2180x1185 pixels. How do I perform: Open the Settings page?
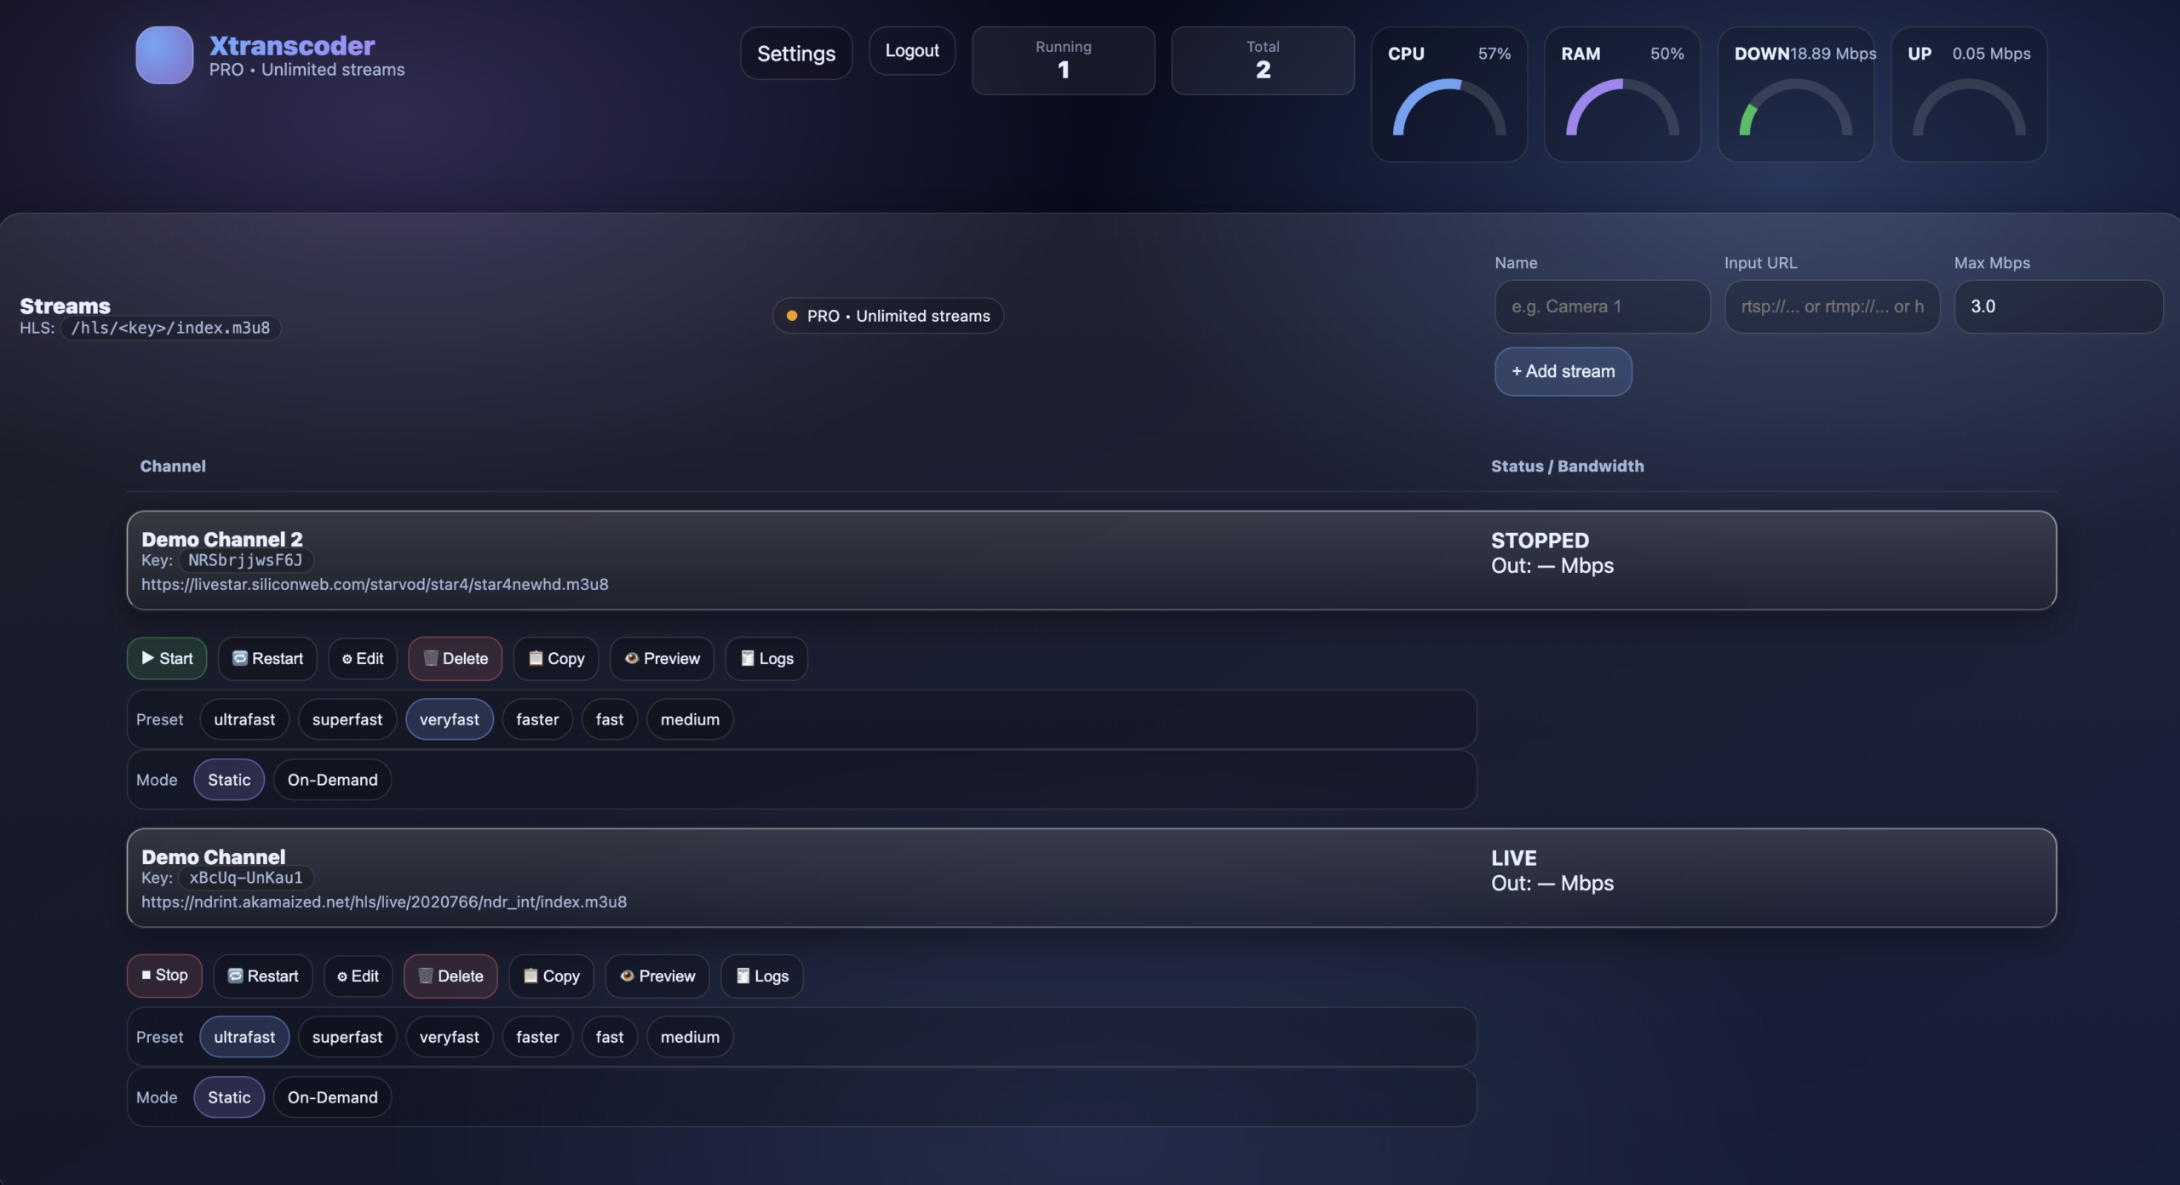795,53
